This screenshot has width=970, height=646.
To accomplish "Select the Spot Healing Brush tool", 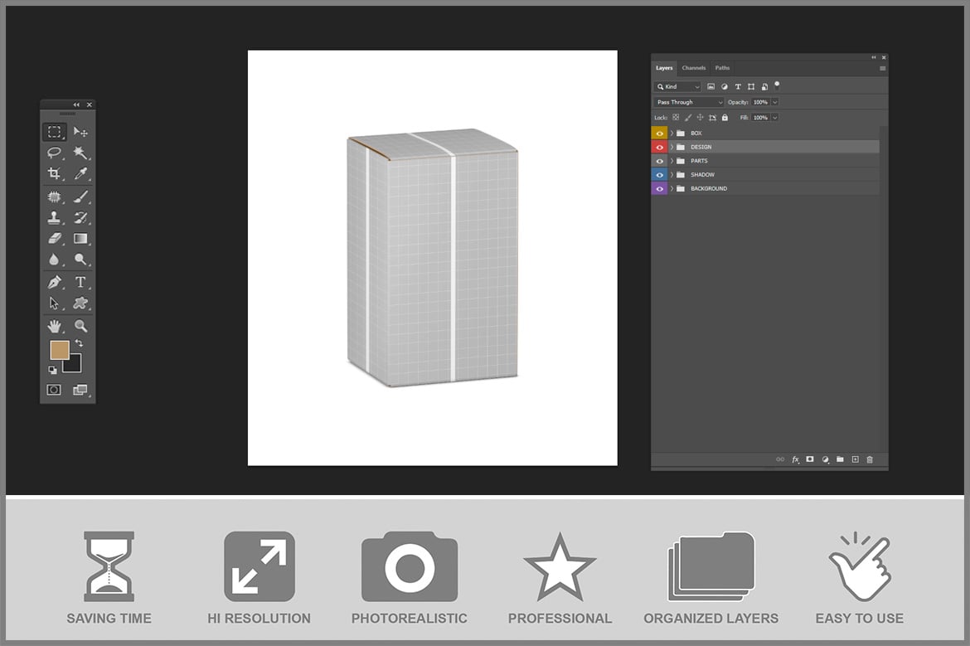I will click(x=55, y=197).
